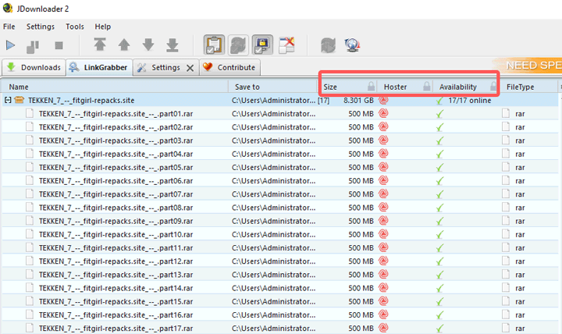The height and width of the screenshot is (334, 562).
Task: Close the Settings tab
Action: tap(190, 68)
